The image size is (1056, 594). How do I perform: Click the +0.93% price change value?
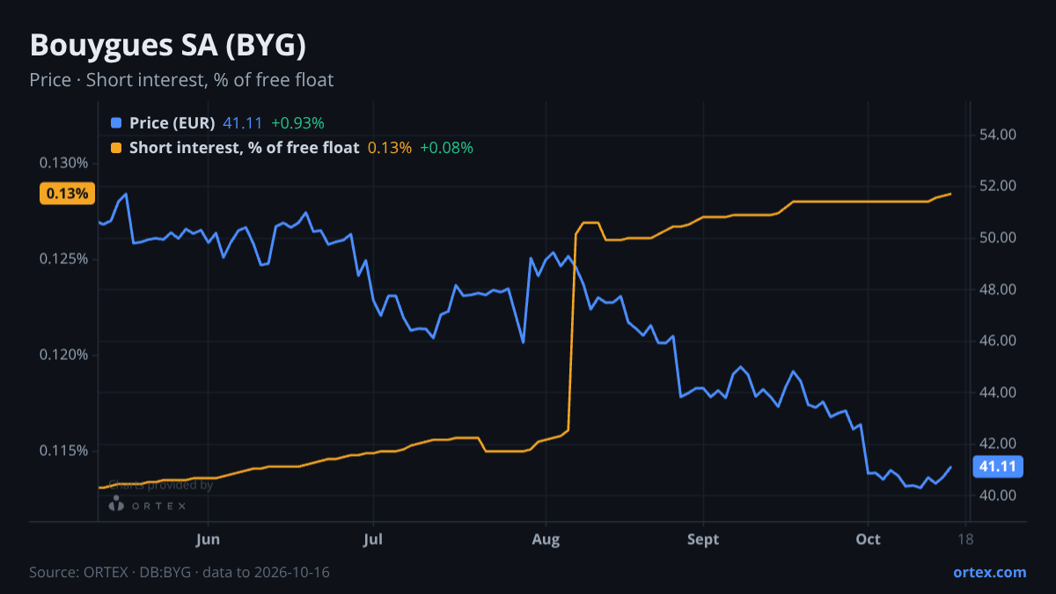point(297,123)
